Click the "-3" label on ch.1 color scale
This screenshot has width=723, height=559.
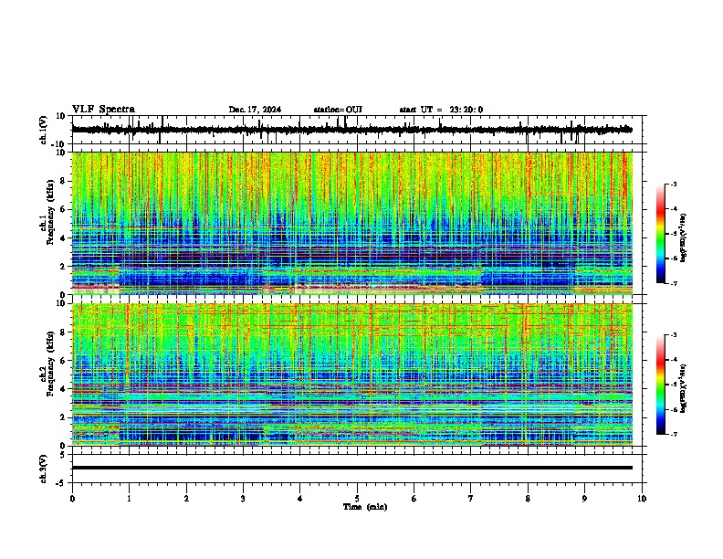(673, 185)
